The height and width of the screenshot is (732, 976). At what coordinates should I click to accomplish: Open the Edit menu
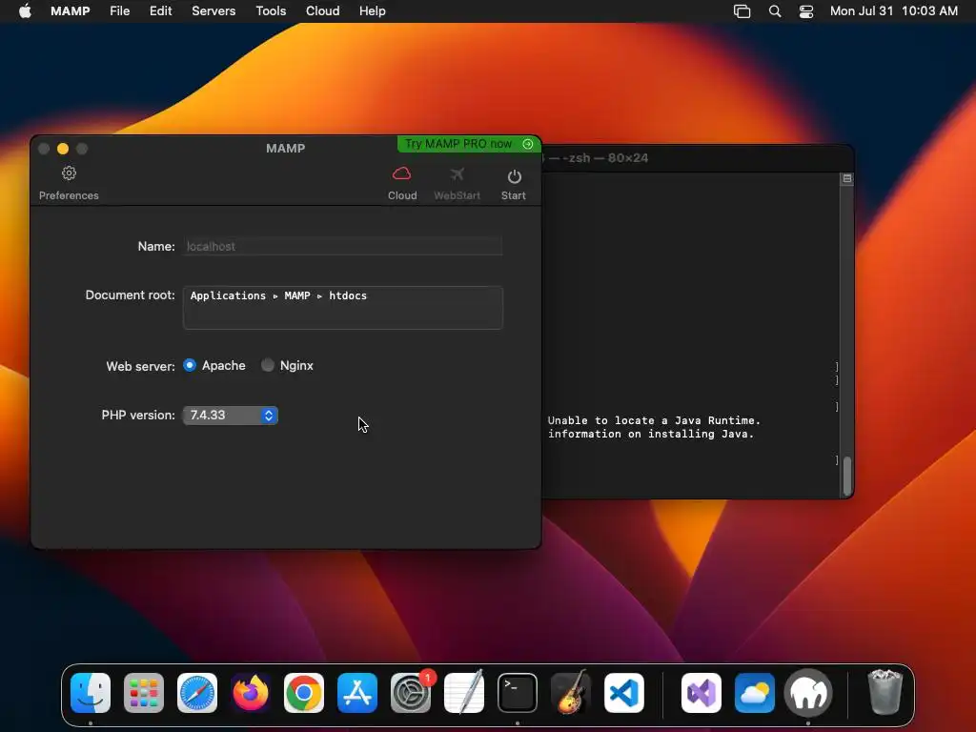(160, 11)
